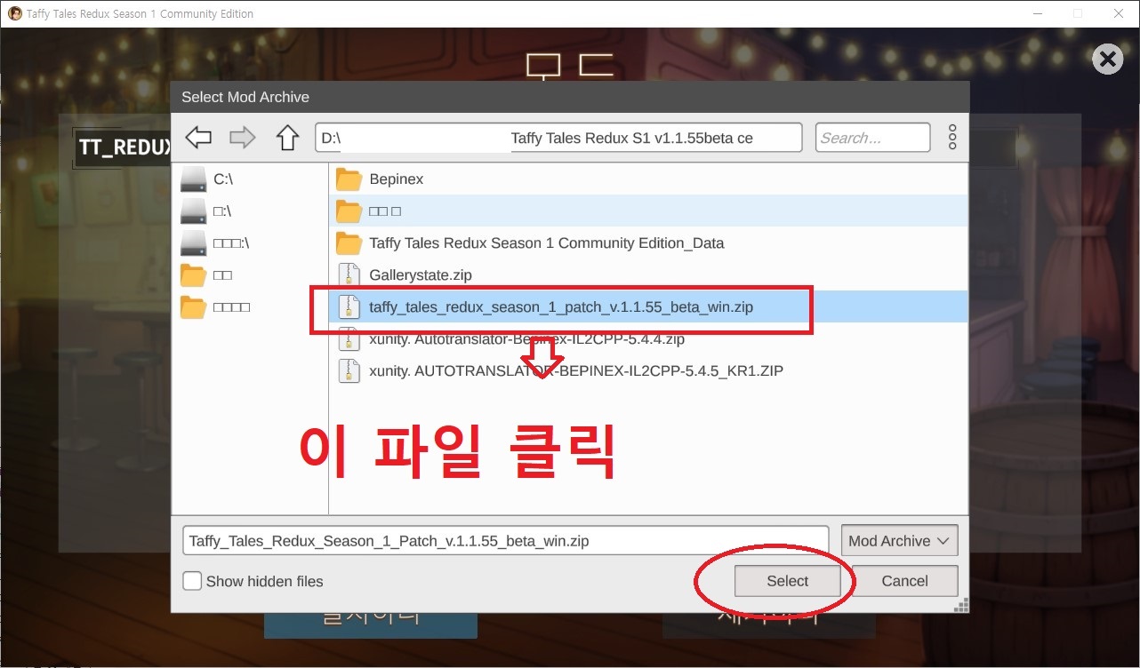Click the Select button

(x=787, y=581)
